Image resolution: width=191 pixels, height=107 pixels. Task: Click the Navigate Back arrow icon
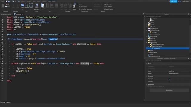(13, 5)
